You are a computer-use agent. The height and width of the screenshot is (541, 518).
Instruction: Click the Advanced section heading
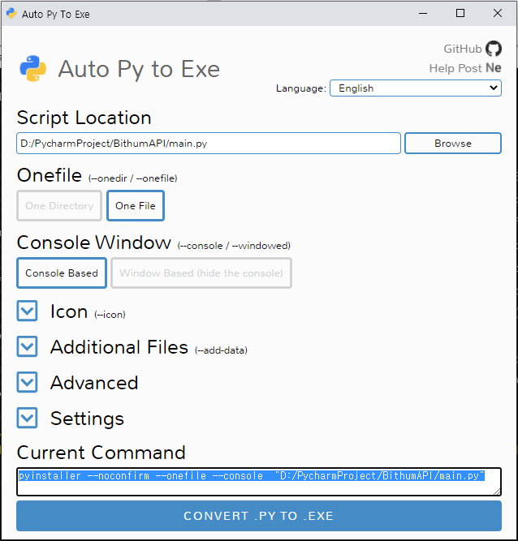(94, 383)
